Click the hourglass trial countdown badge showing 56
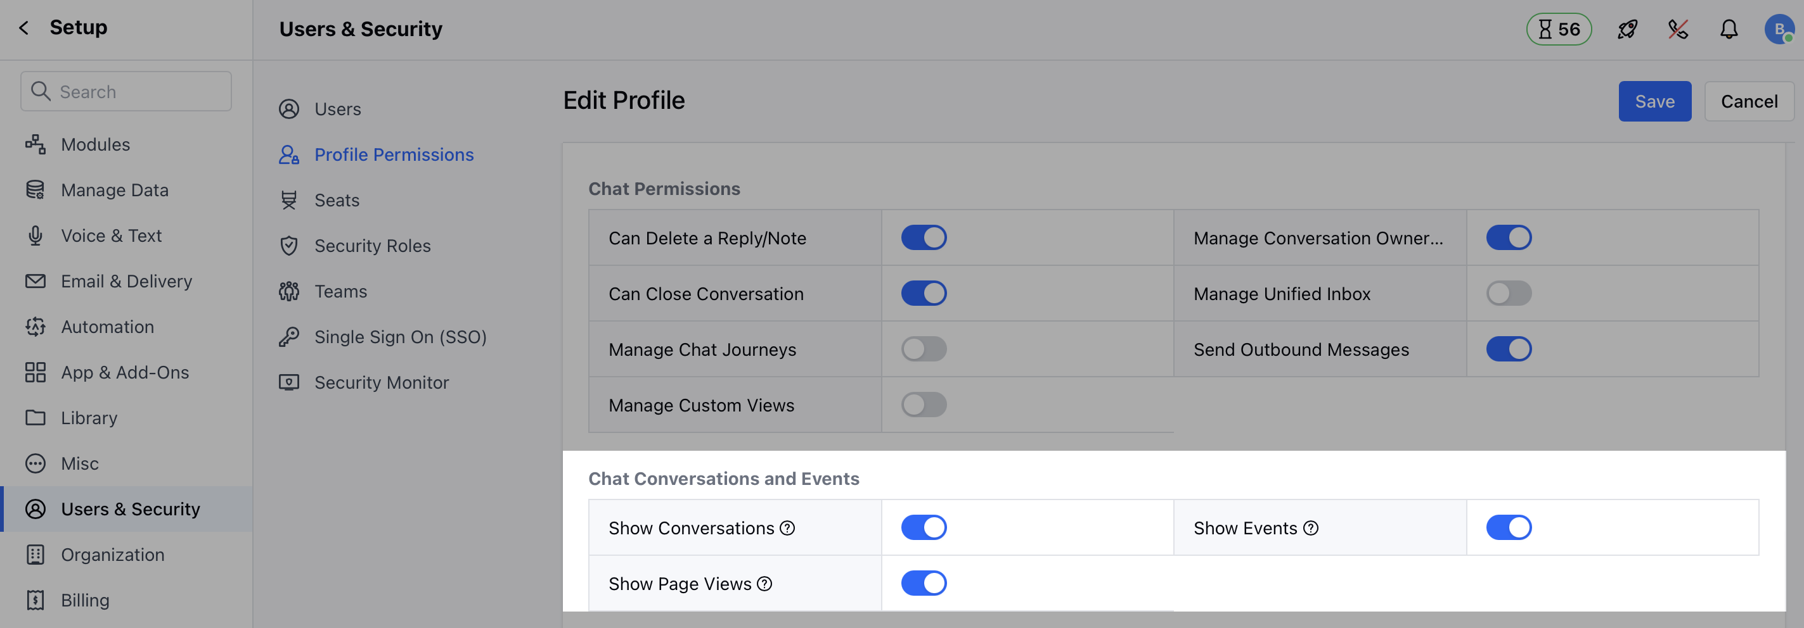This screenshot has width=1804, height=628. point(1558,29)
